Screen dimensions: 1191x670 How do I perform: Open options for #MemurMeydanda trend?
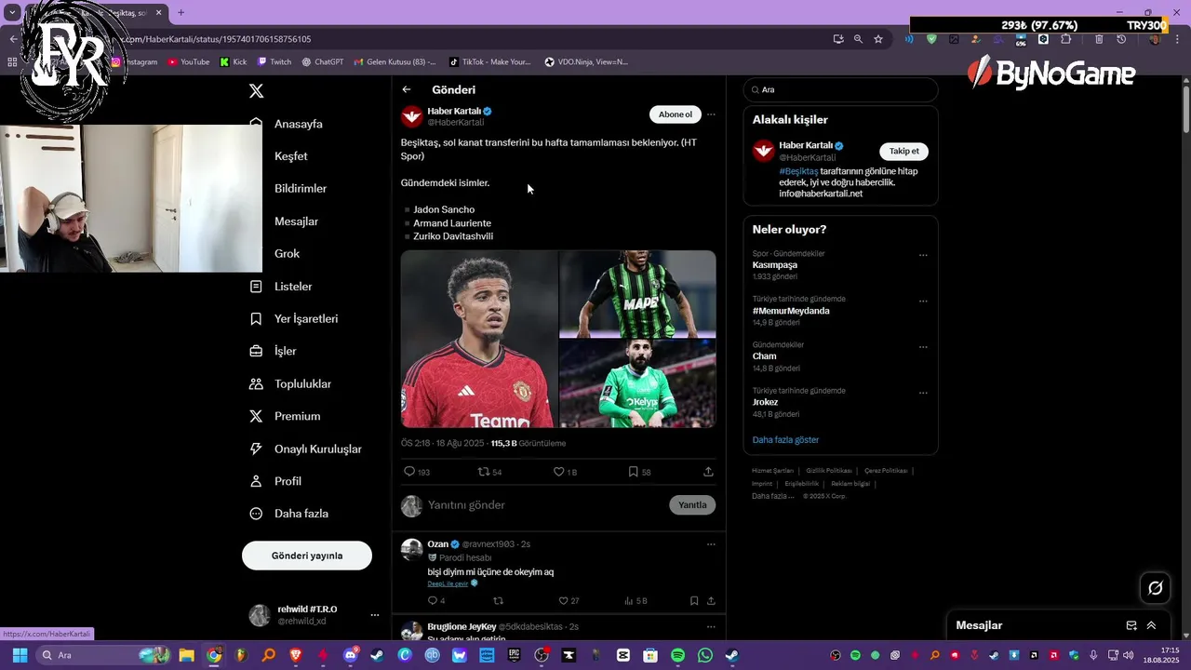tap(923, 301)
